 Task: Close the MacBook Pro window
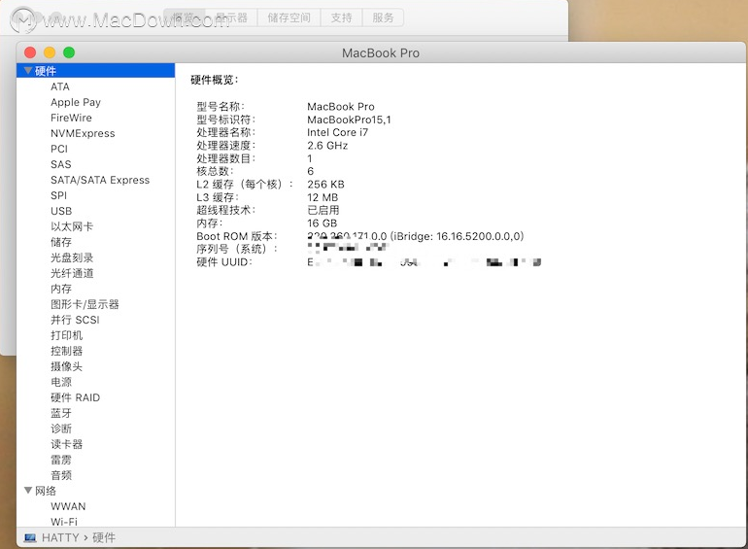coord(30,52)
